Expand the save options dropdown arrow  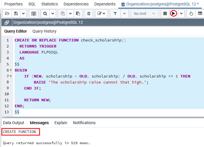[x=23, y=13]
